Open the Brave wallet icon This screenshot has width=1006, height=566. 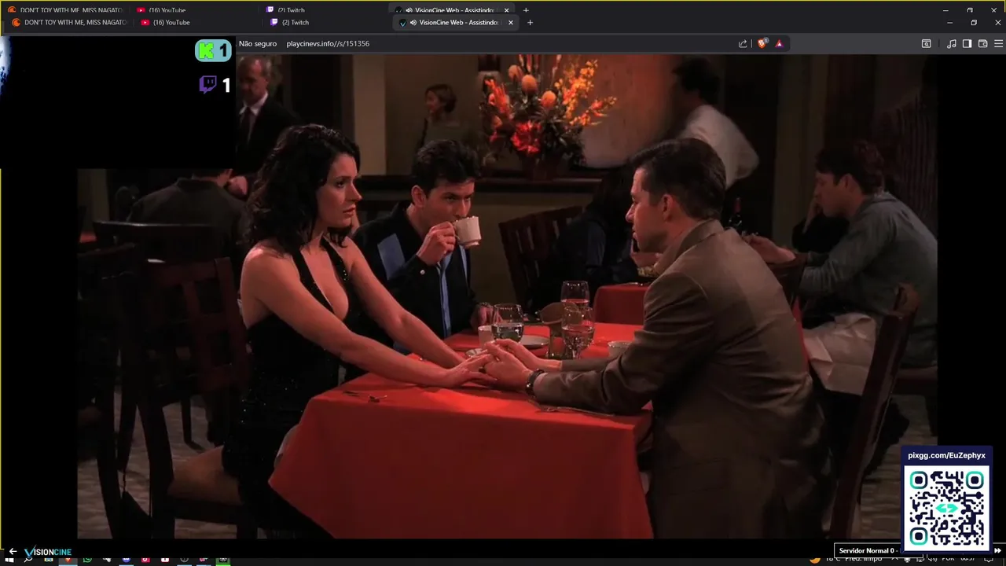(982, 44)
